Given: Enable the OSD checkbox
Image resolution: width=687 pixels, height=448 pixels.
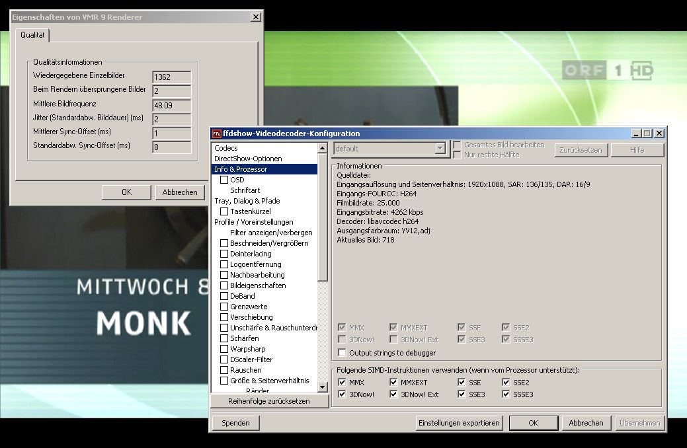Looking at the screenshot, I should [x=224, y=180].
